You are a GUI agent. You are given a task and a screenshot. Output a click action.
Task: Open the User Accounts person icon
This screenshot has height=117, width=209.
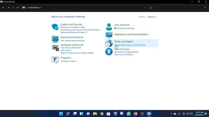pos(109,27)
